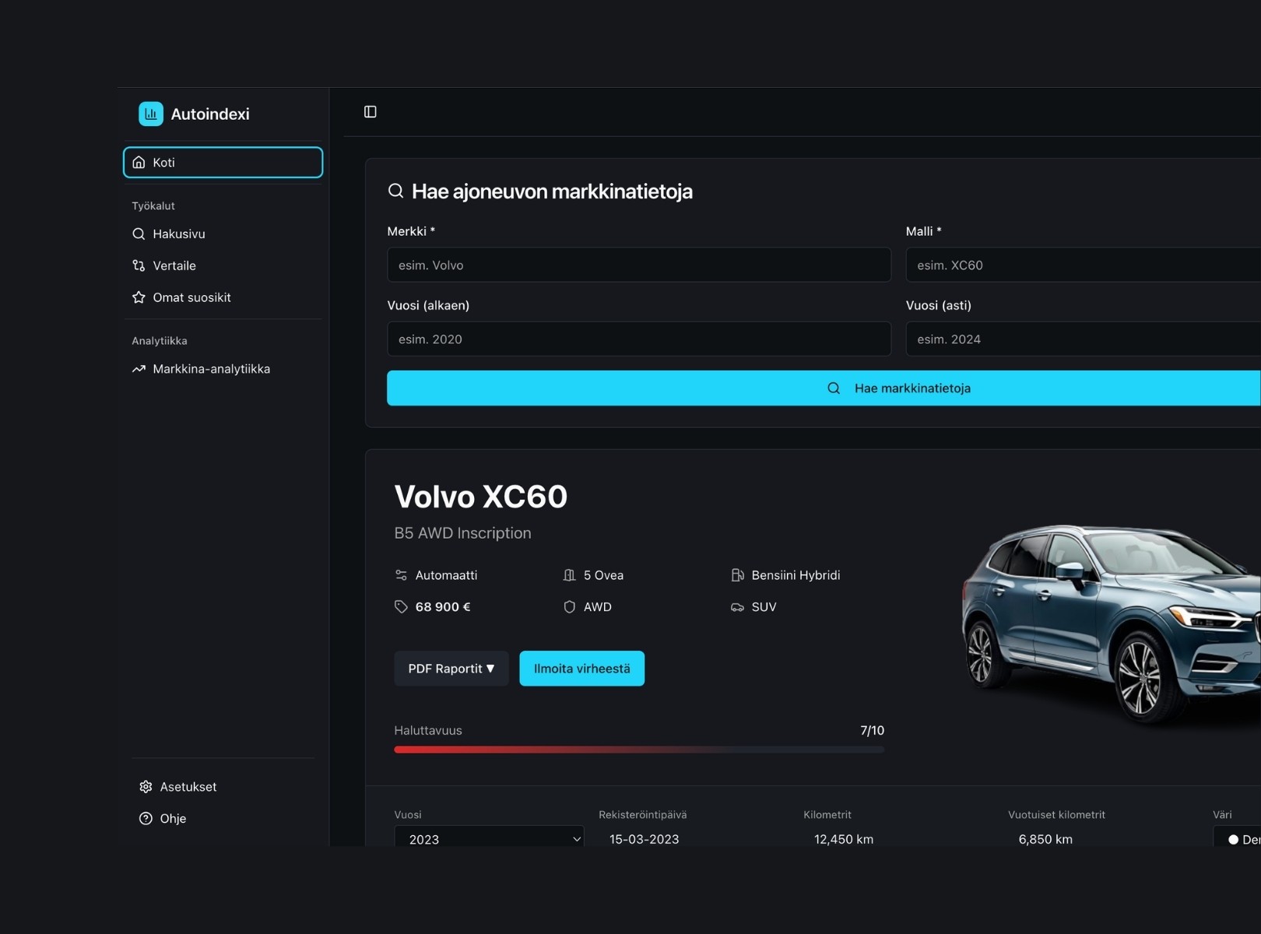Click the 12,450 km value
The width and height of the screenshot is (1261, 934).
click(x=843, y=839)
